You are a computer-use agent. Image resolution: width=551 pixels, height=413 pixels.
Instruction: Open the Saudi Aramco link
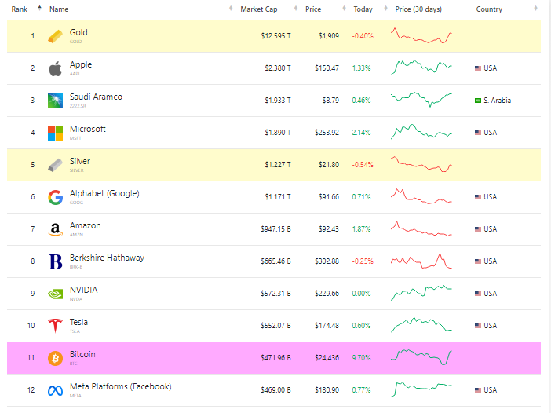coord(96,97)
